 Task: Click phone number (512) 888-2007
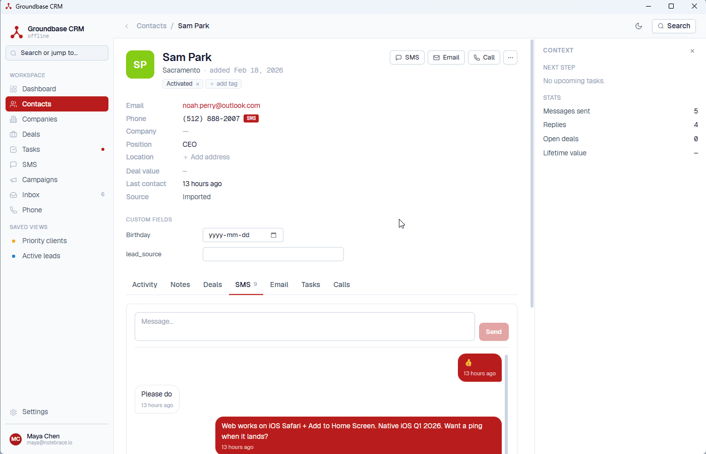[x=211, y=119]
